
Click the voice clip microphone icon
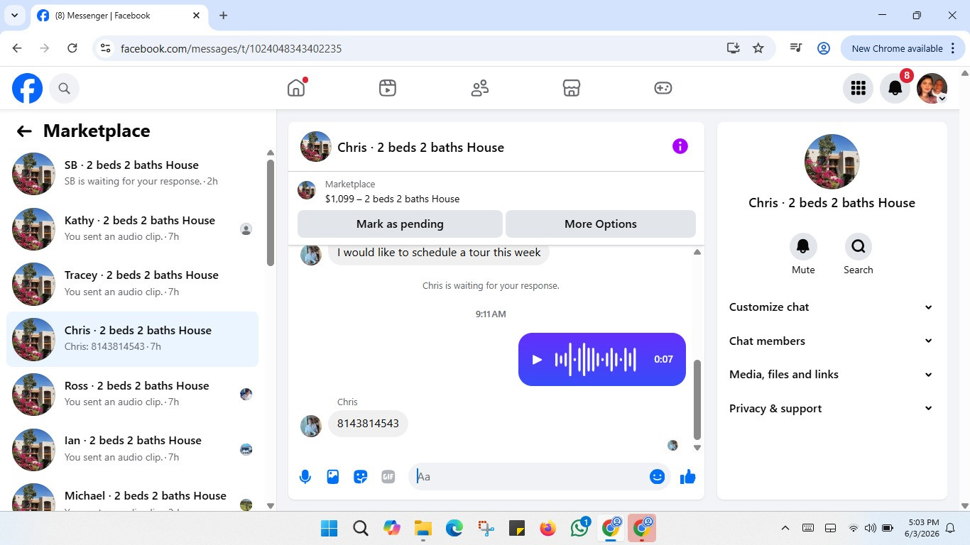point(305,477)
